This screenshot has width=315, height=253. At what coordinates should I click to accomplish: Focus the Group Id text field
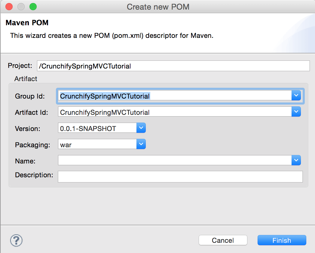pyautogui.click(x=175, y=96)
